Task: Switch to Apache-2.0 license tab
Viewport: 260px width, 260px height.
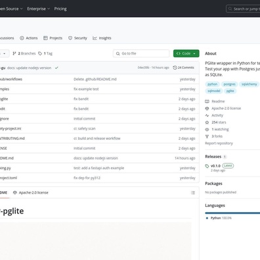Action: click(x=31, y=192)
